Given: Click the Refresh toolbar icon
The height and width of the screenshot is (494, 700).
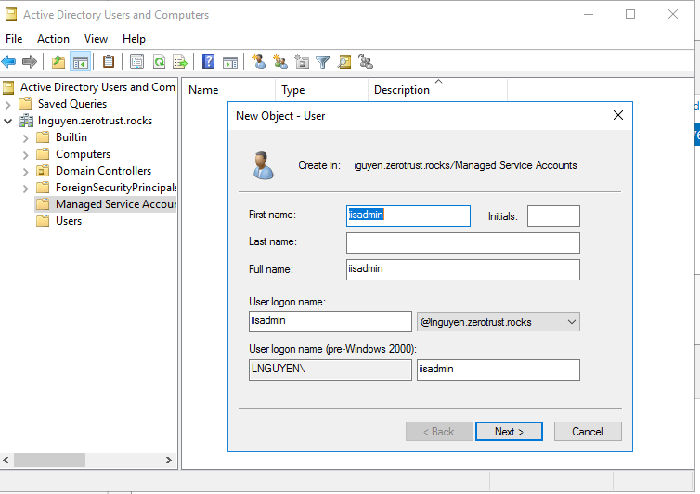Looking at the screenshot, I should pyautogui.click(x=159, y=62).
